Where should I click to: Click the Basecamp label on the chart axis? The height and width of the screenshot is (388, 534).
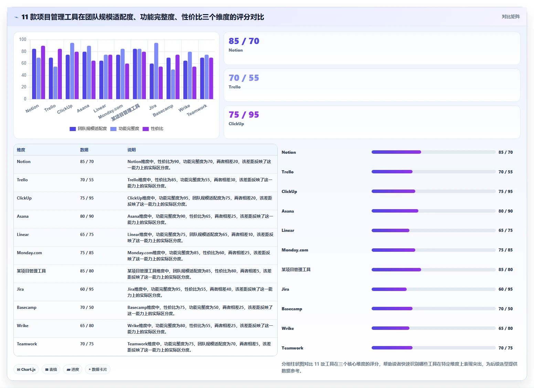pyautogui.click(x=163, y=110)
